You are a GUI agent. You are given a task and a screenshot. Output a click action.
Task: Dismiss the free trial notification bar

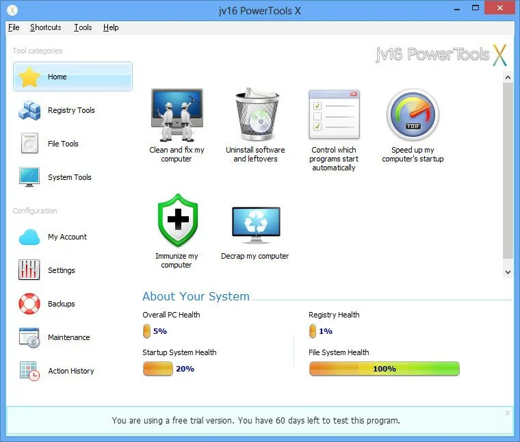tap(508, 413)
